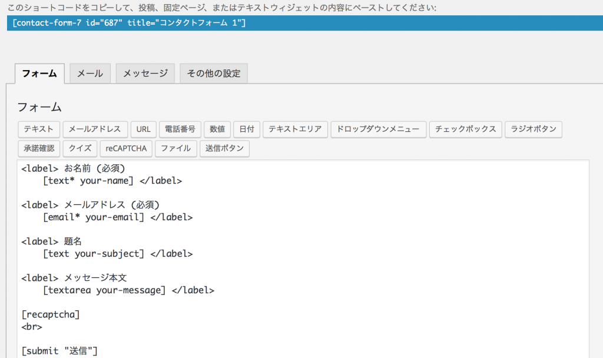Add a ラジオボタン tag

click(534, 130)
